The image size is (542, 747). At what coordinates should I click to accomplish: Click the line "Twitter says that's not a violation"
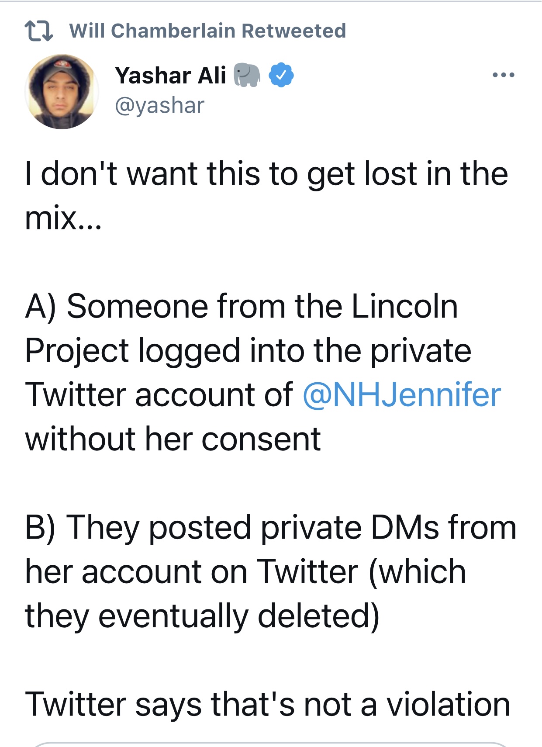click(268, 705)
